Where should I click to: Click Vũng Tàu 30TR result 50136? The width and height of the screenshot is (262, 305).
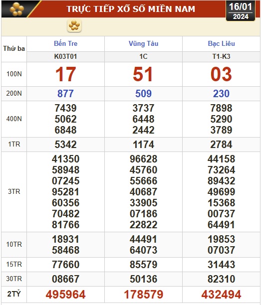(143, 279)
